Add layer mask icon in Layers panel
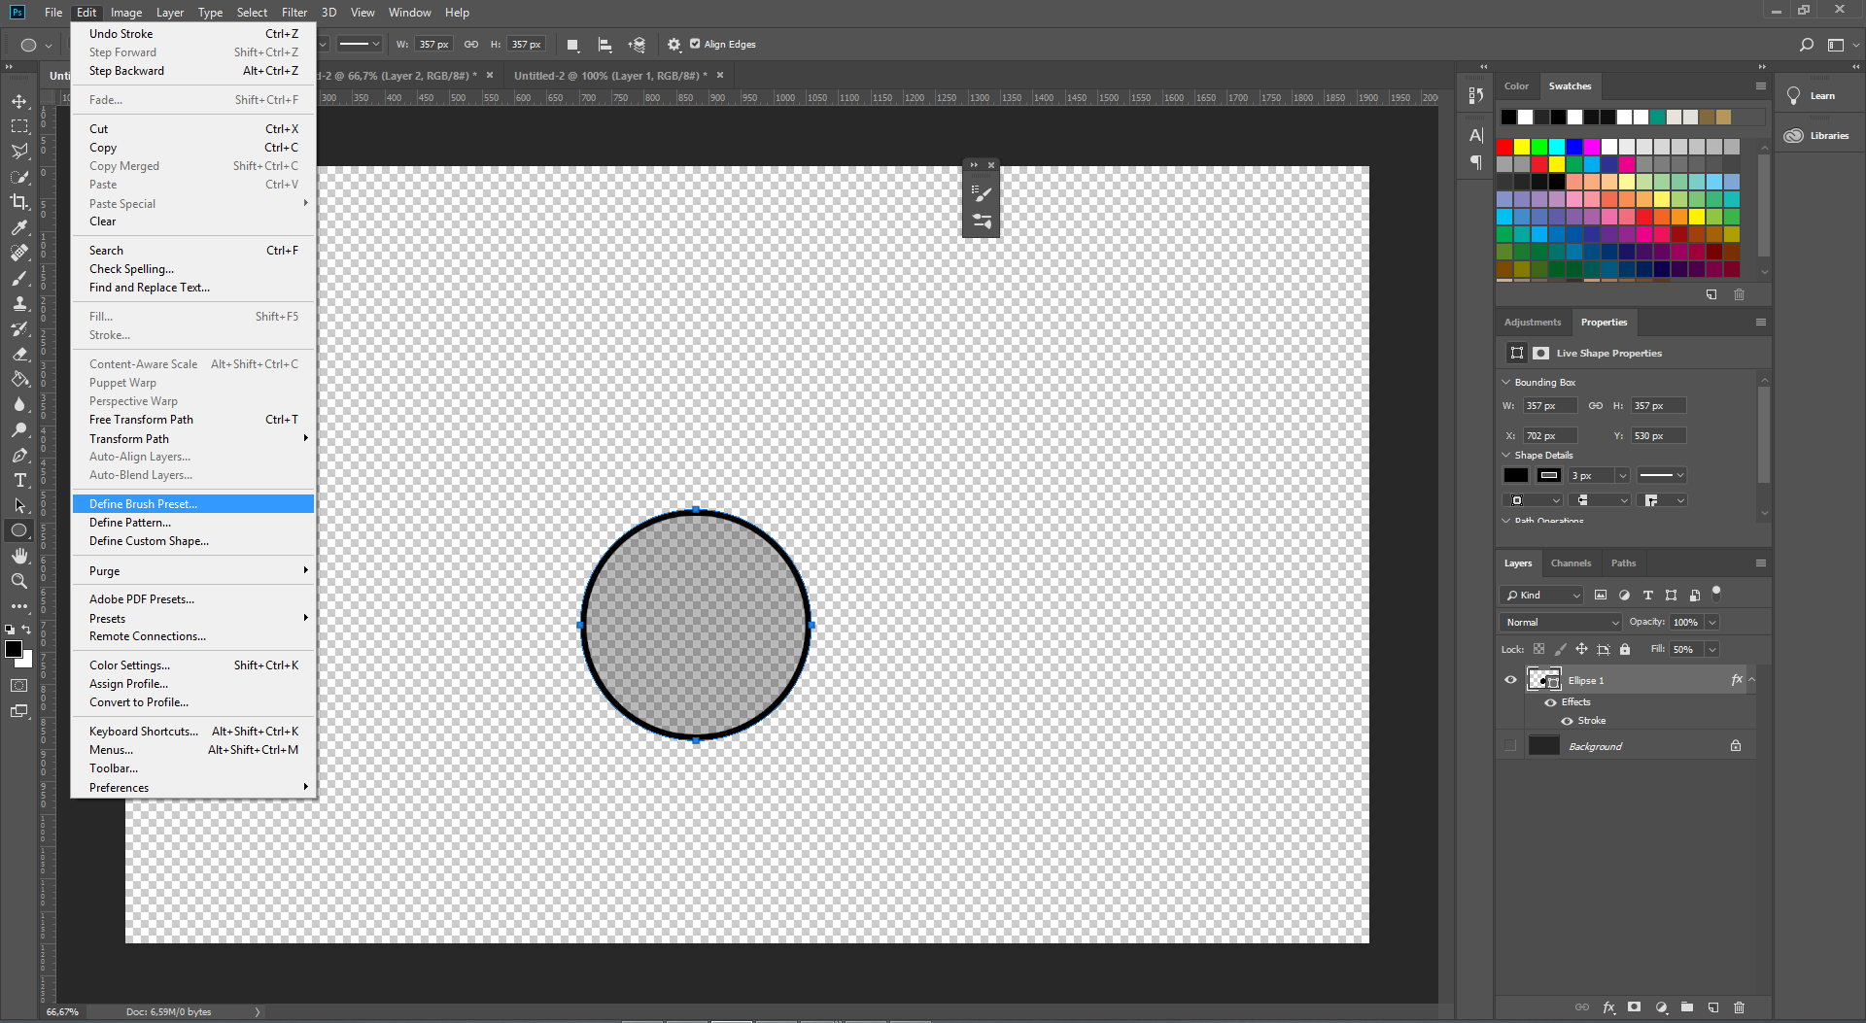The image size is (1866, 1023). tap(1635, 1007)
